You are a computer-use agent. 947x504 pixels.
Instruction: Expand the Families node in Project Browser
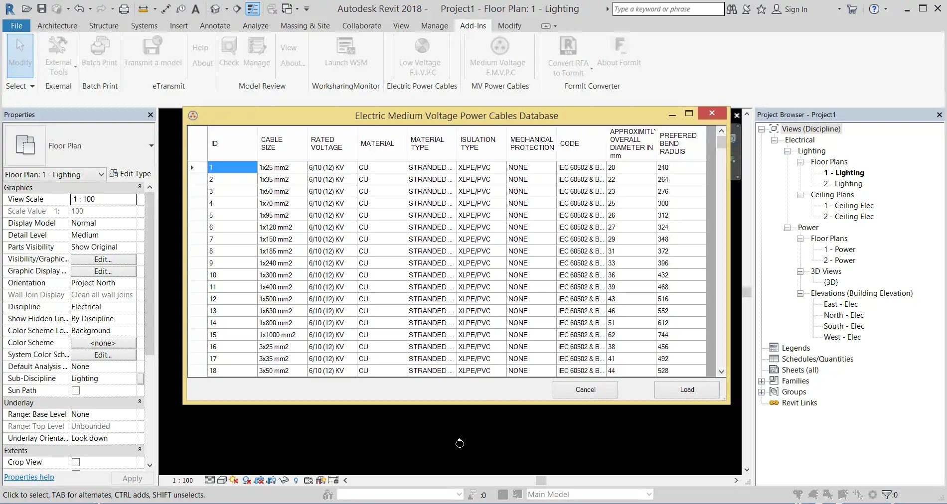[761, 381]
